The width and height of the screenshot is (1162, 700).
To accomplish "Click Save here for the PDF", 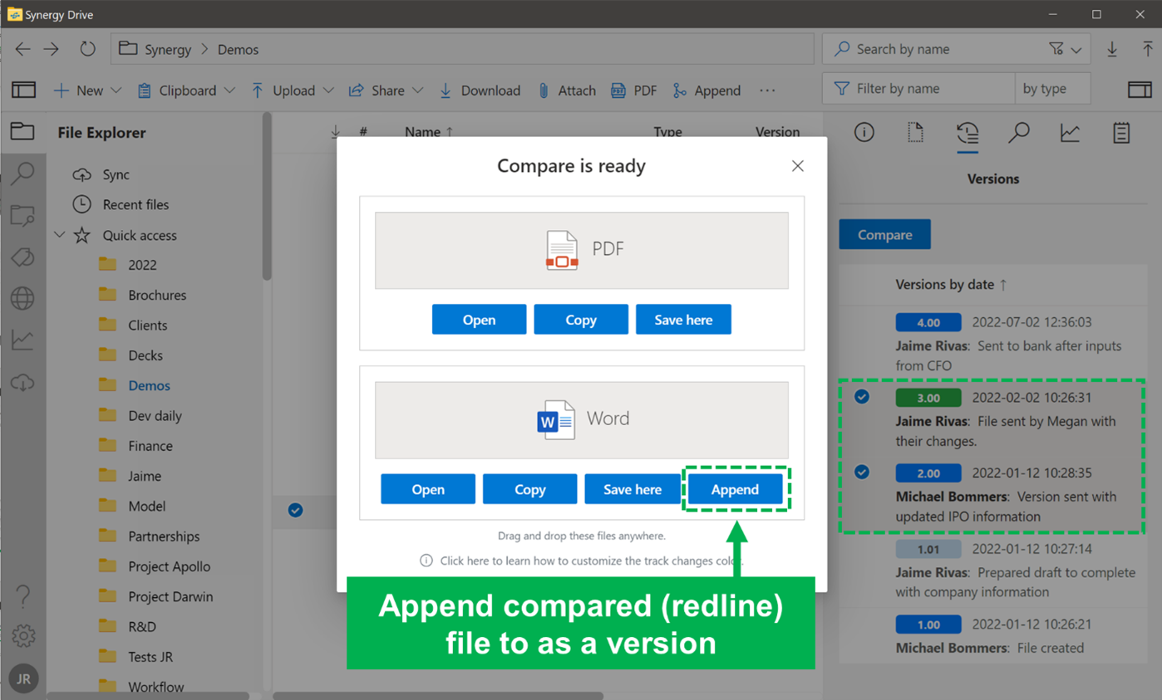I will (x=683, y=320).
